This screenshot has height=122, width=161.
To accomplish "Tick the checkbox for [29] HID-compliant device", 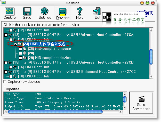I will [21, 58].
